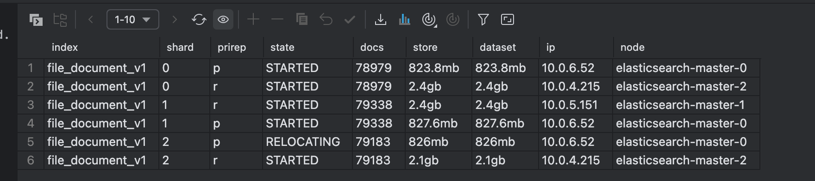Export data with the download icon
The image size is (815, 181).
381,19
